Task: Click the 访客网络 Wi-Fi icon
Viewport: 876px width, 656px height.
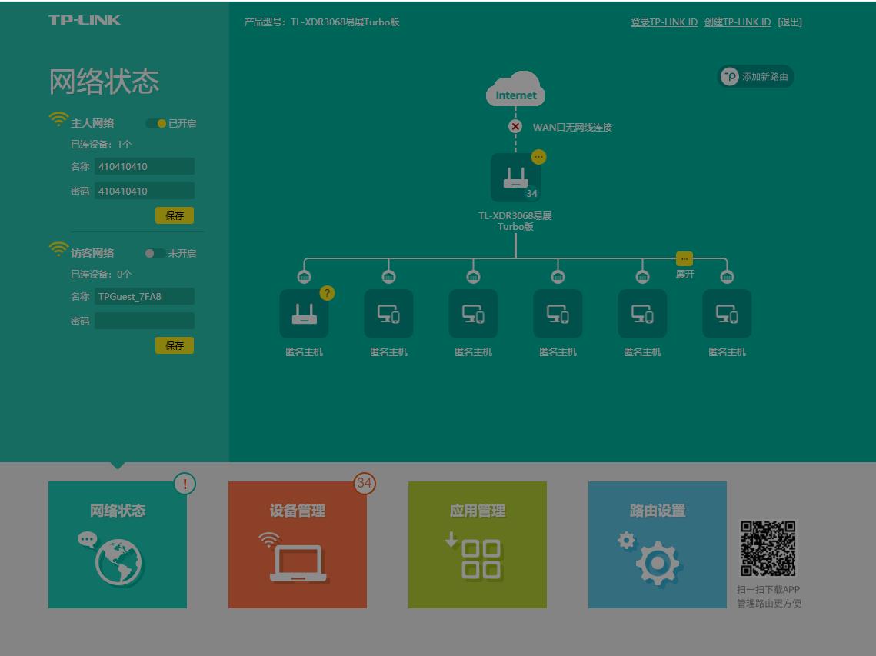Action: coord(58,249)
